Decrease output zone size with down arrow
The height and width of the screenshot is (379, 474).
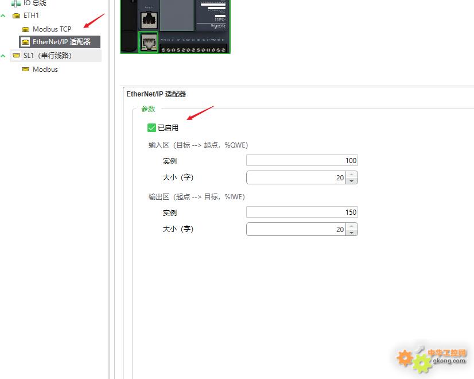click(x=352, y=233)
